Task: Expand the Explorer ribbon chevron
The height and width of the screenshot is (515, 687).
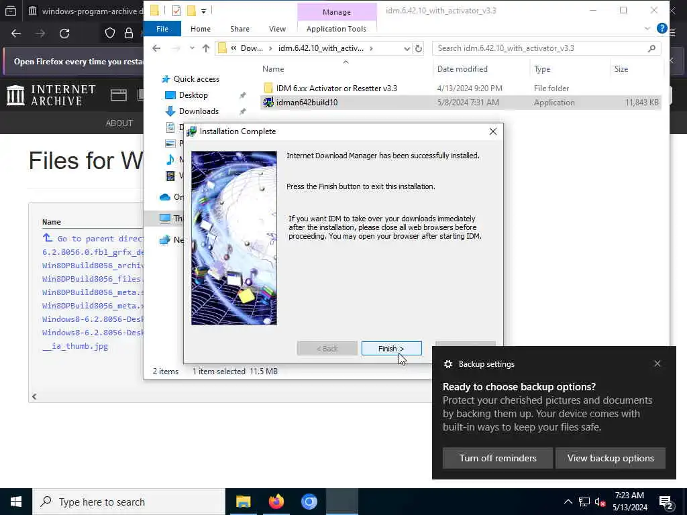Action: 647,28
